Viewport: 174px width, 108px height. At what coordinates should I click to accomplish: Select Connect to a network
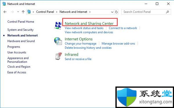point(123,28)
